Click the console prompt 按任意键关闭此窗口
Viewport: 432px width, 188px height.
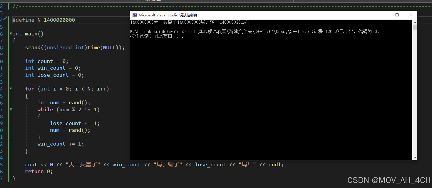click(x=157, y=36)
